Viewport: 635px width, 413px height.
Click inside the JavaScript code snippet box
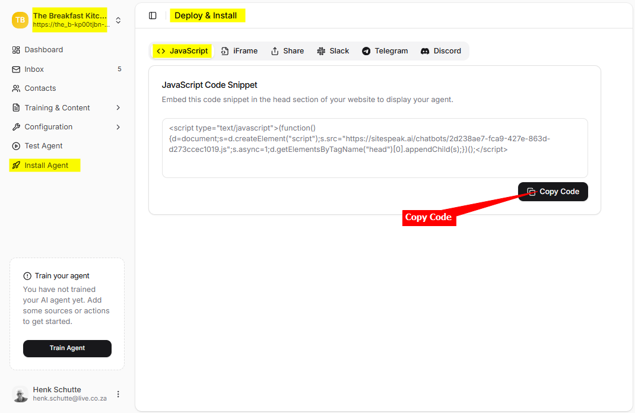(374, 148)
